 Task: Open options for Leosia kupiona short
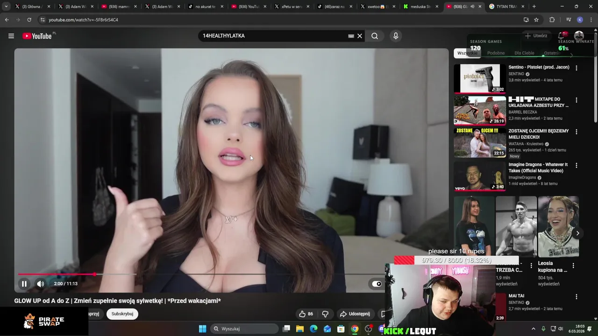point(573,266)
